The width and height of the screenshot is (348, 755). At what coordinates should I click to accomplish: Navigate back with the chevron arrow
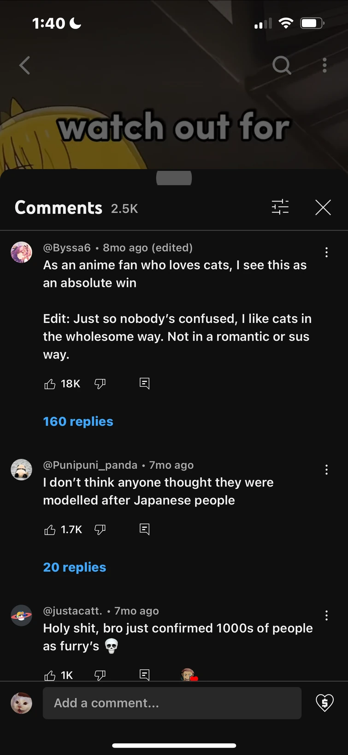pyautogui.click(x=24, y=66)
